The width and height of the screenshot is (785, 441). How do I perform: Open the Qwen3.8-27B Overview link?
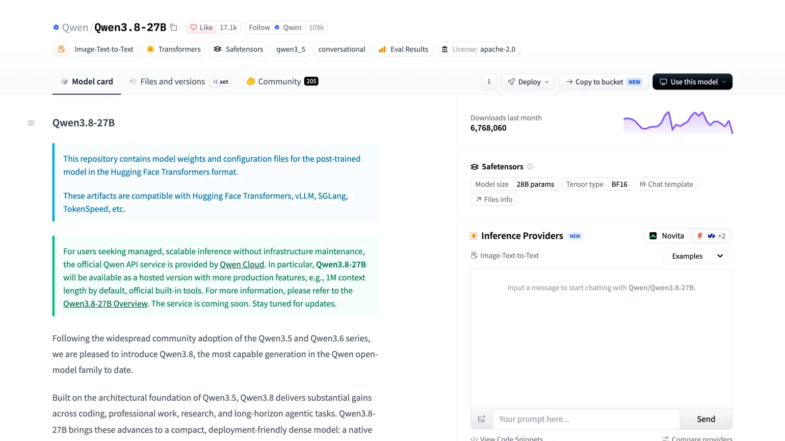pyautogui.click(x=105, y=304)
